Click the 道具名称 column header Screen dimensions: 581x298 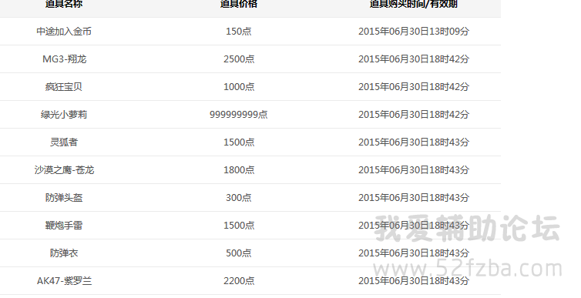click(64, 4)
